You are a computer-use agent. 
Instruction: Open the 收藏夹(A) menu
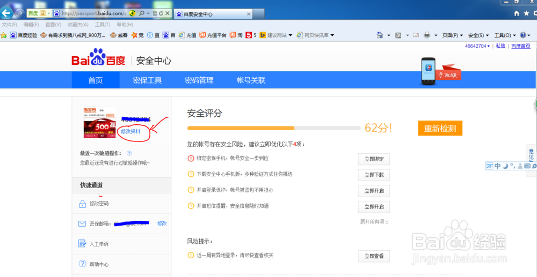(78, 25)
